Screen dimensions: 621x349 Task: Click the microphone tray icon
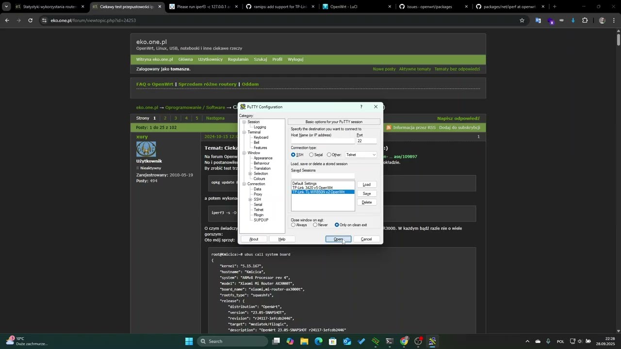click(x=548, y=341)
